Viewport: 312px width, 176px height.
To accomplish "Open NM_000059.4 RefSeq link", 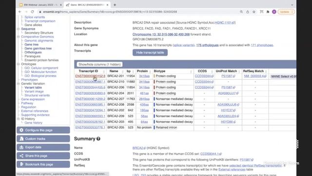I will pyautogui.click(x=255, y=76).
